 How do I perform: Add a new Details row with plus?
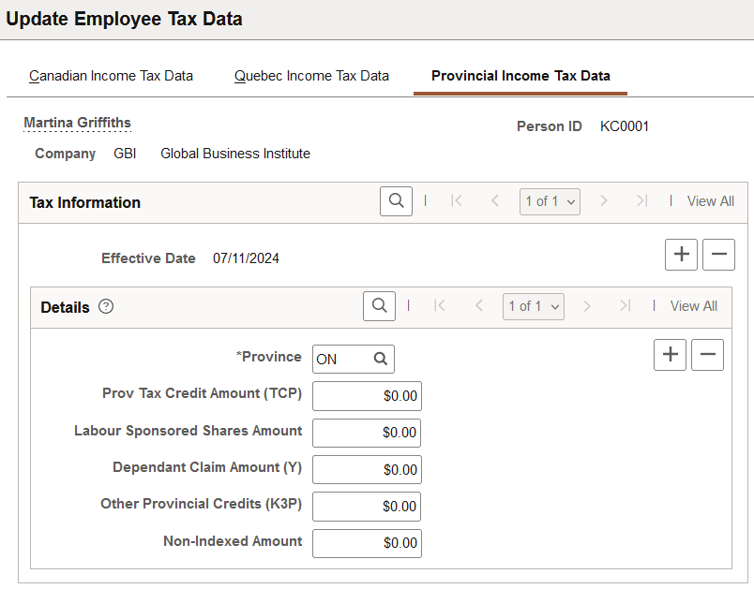coord(670,354)
